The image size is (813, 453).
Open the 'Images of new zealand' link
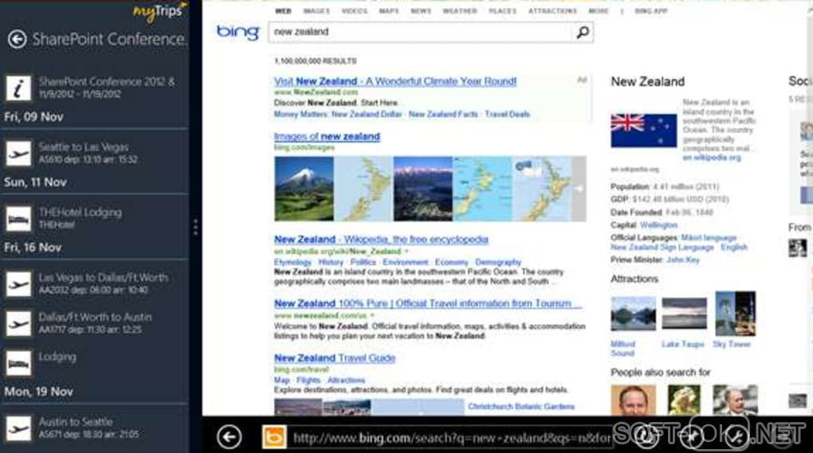pyautogui.click(x=327, y=137)
